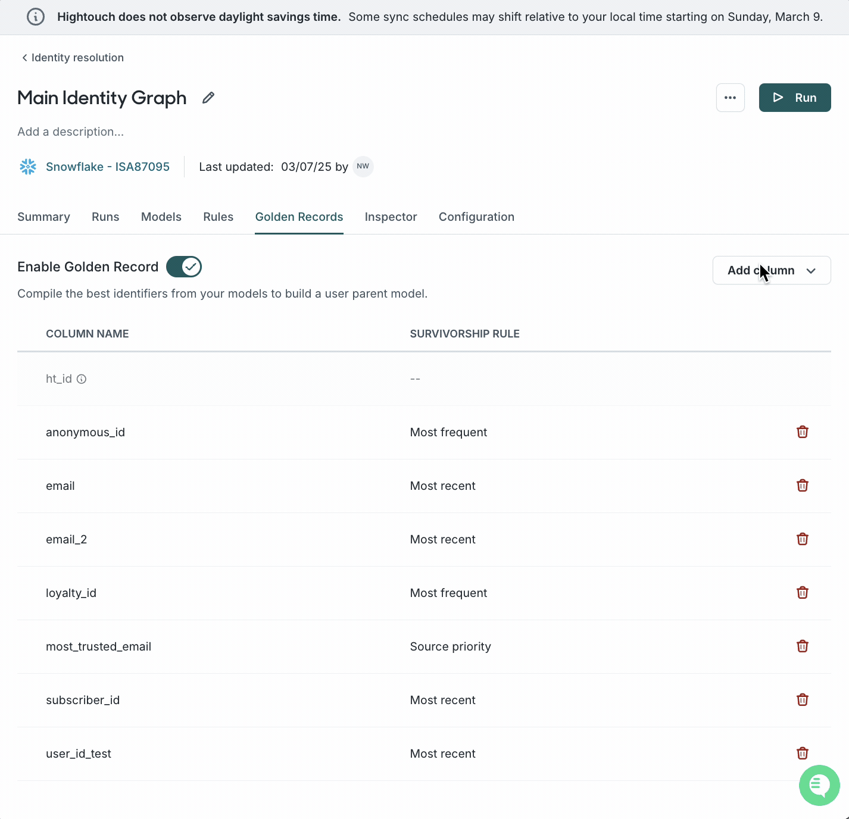The height and width of the screenshot is (819, 849).
Task: Edit the Main Identity Graph title with pencil icon
Action: pyautogui.click(x=208, y=97)
